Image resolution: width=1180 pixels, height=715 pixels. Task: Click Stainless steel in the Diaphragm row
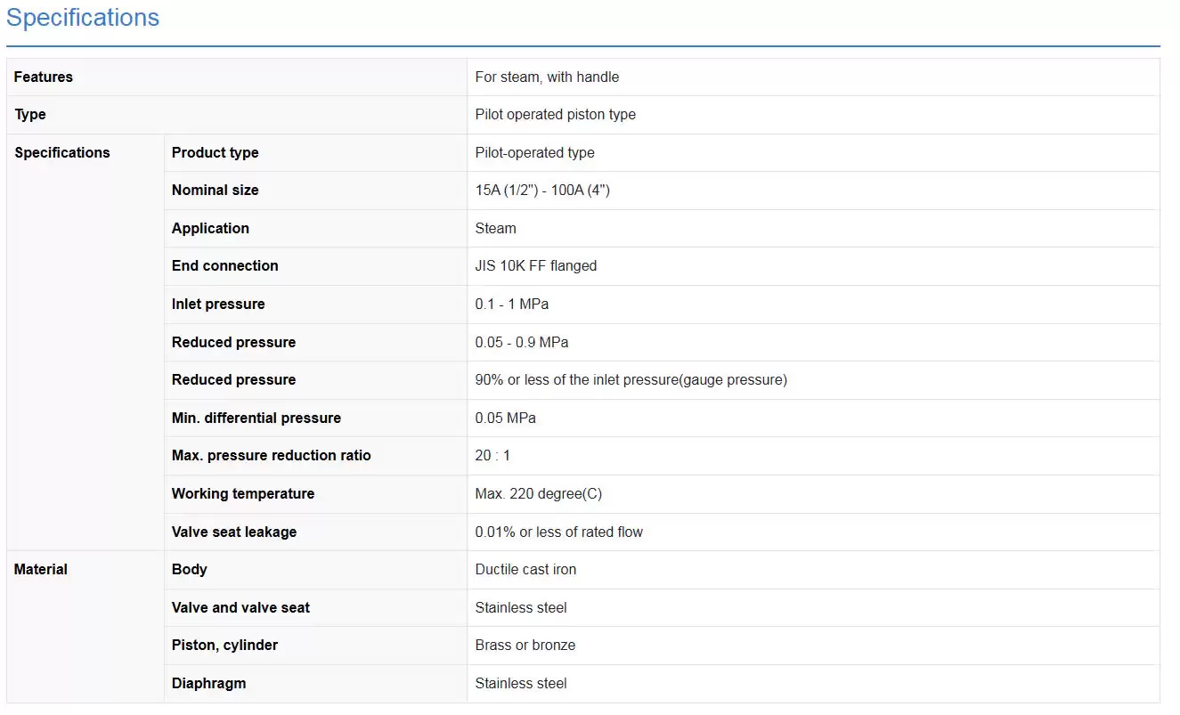(x=521, y=684)
